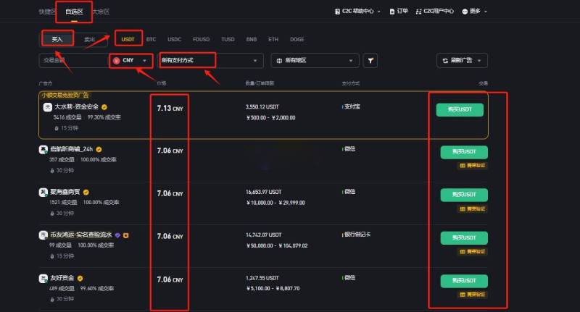Select the BNB coin tab

point(252,39)
